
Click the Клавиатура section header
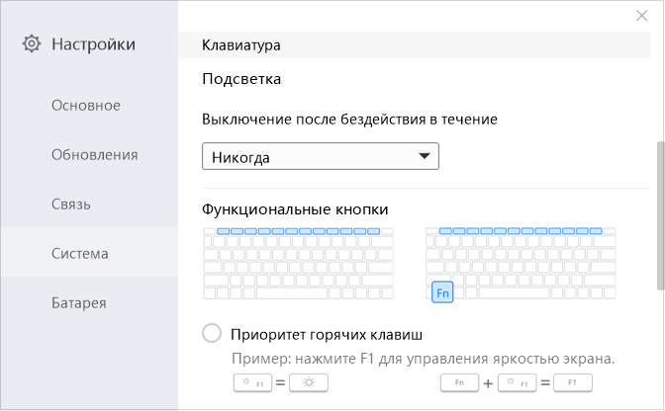tap(241, 45)
